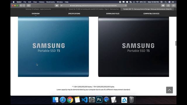Launch Google Chrome from the Dock
Image resolution: width=187 pixels, height=105 pixels.
(x=70, y=100)
